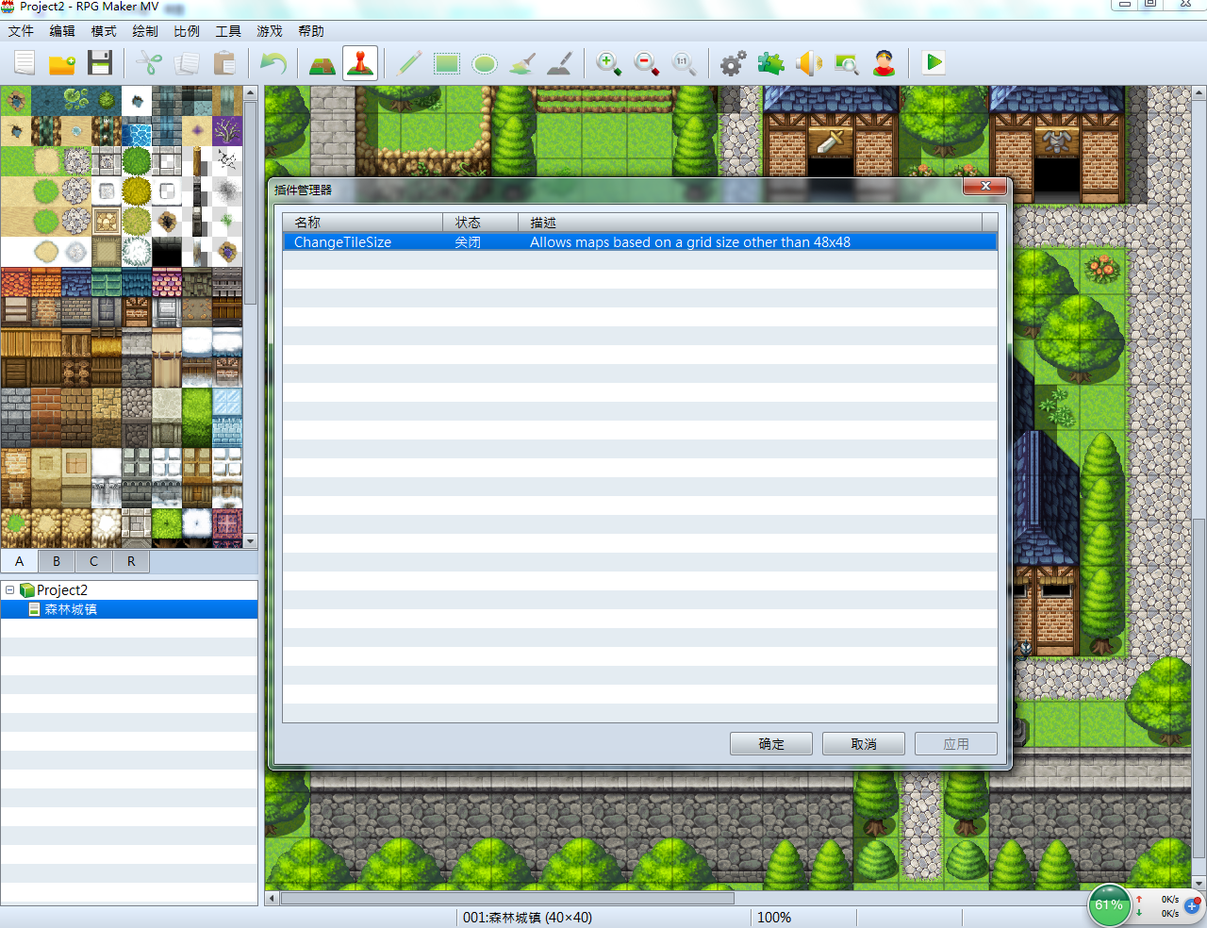Switch to Map editing mode
1207x928 pixels.
tap(322, 63)
